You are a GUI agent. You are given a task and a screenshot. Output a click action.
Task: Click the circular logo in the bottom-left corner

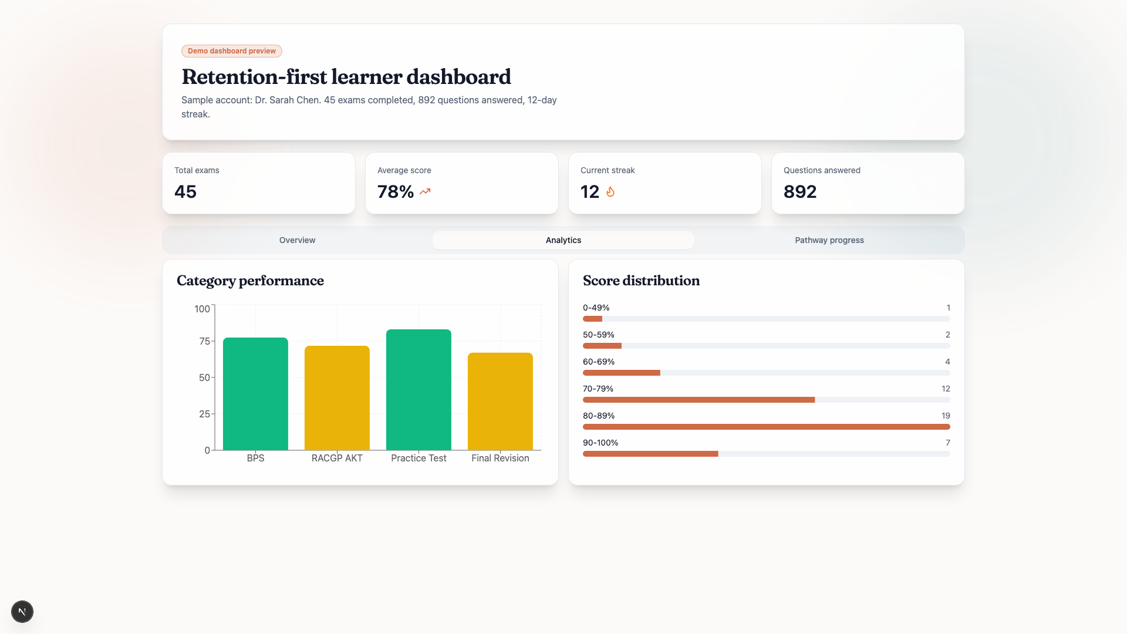click(x=22, y=612)
